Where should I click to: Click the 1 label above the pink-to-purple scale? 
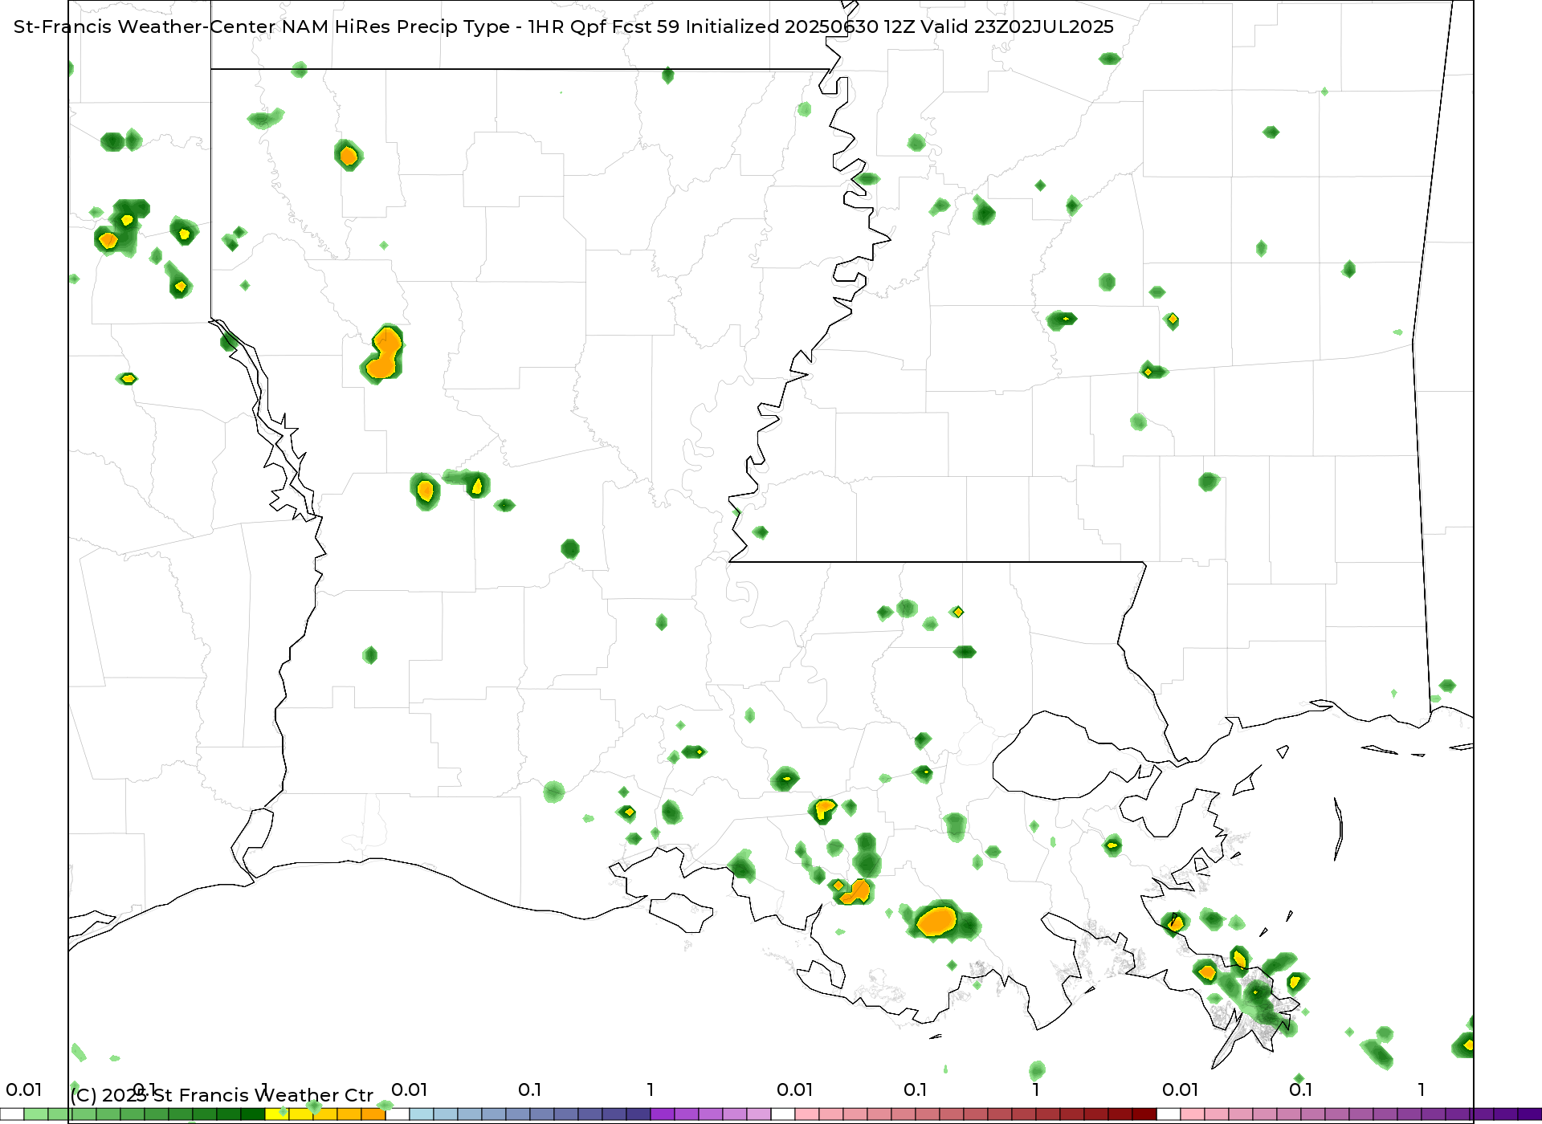click(1422, 1089)
